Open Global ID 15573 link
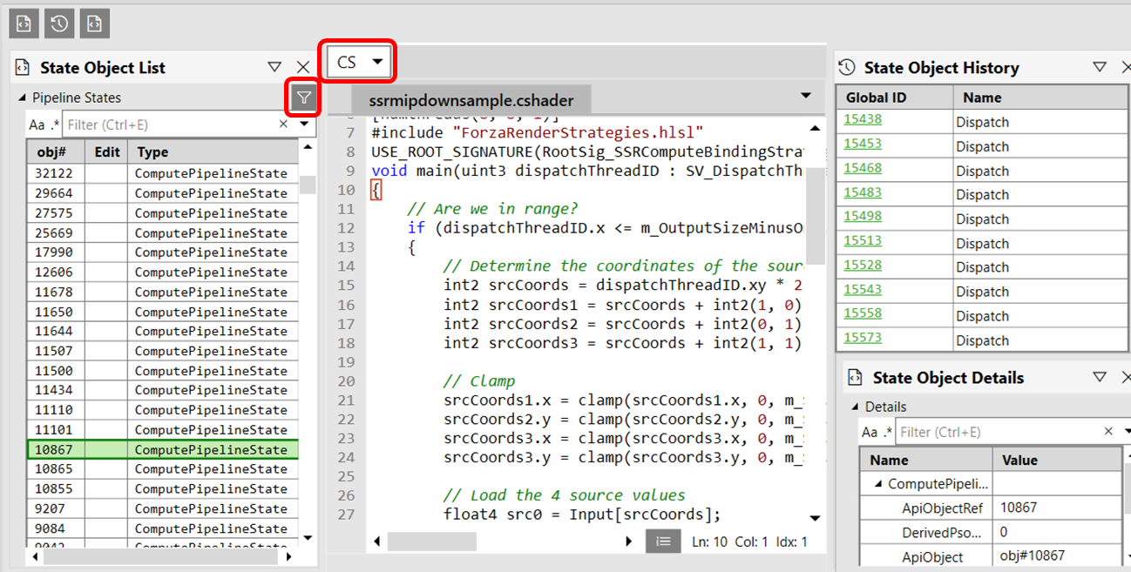Screen dimensions: 1131x572 [863, 338]
